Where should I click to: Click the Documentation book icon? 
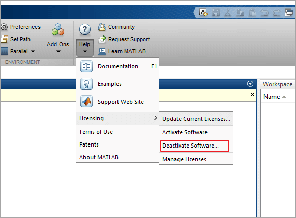pos(86,66)
